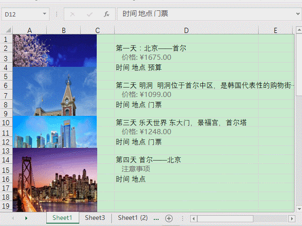Select row 19 header
Image resolution: width=302 pixels, height=226 pixels.
click(6, 206)
